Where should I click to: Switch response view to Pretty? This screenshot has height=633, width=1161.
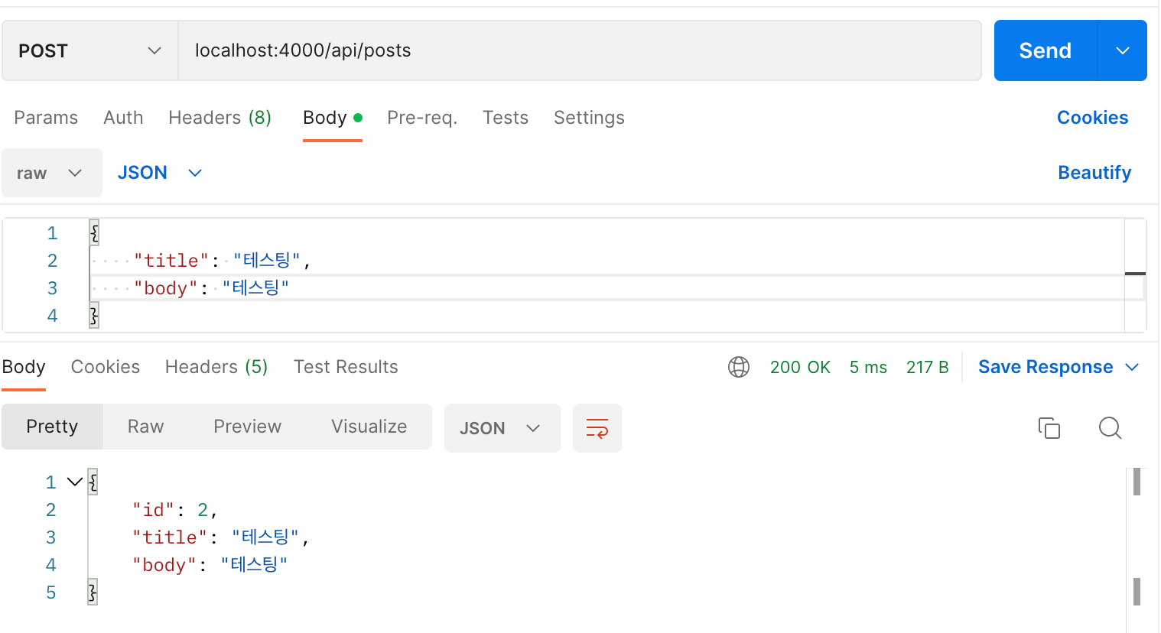(52, 427)
